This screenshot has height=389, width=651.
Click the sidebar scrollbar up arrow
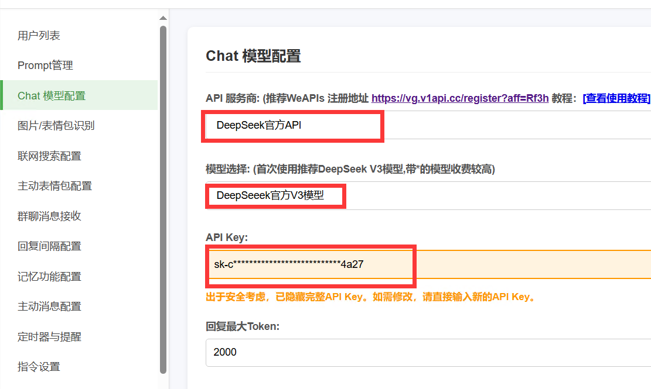coord(163,18)
